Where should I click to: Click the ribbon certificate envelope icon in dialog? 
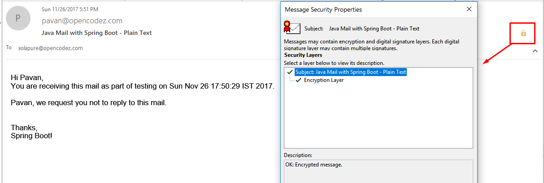tap(292, 27)
